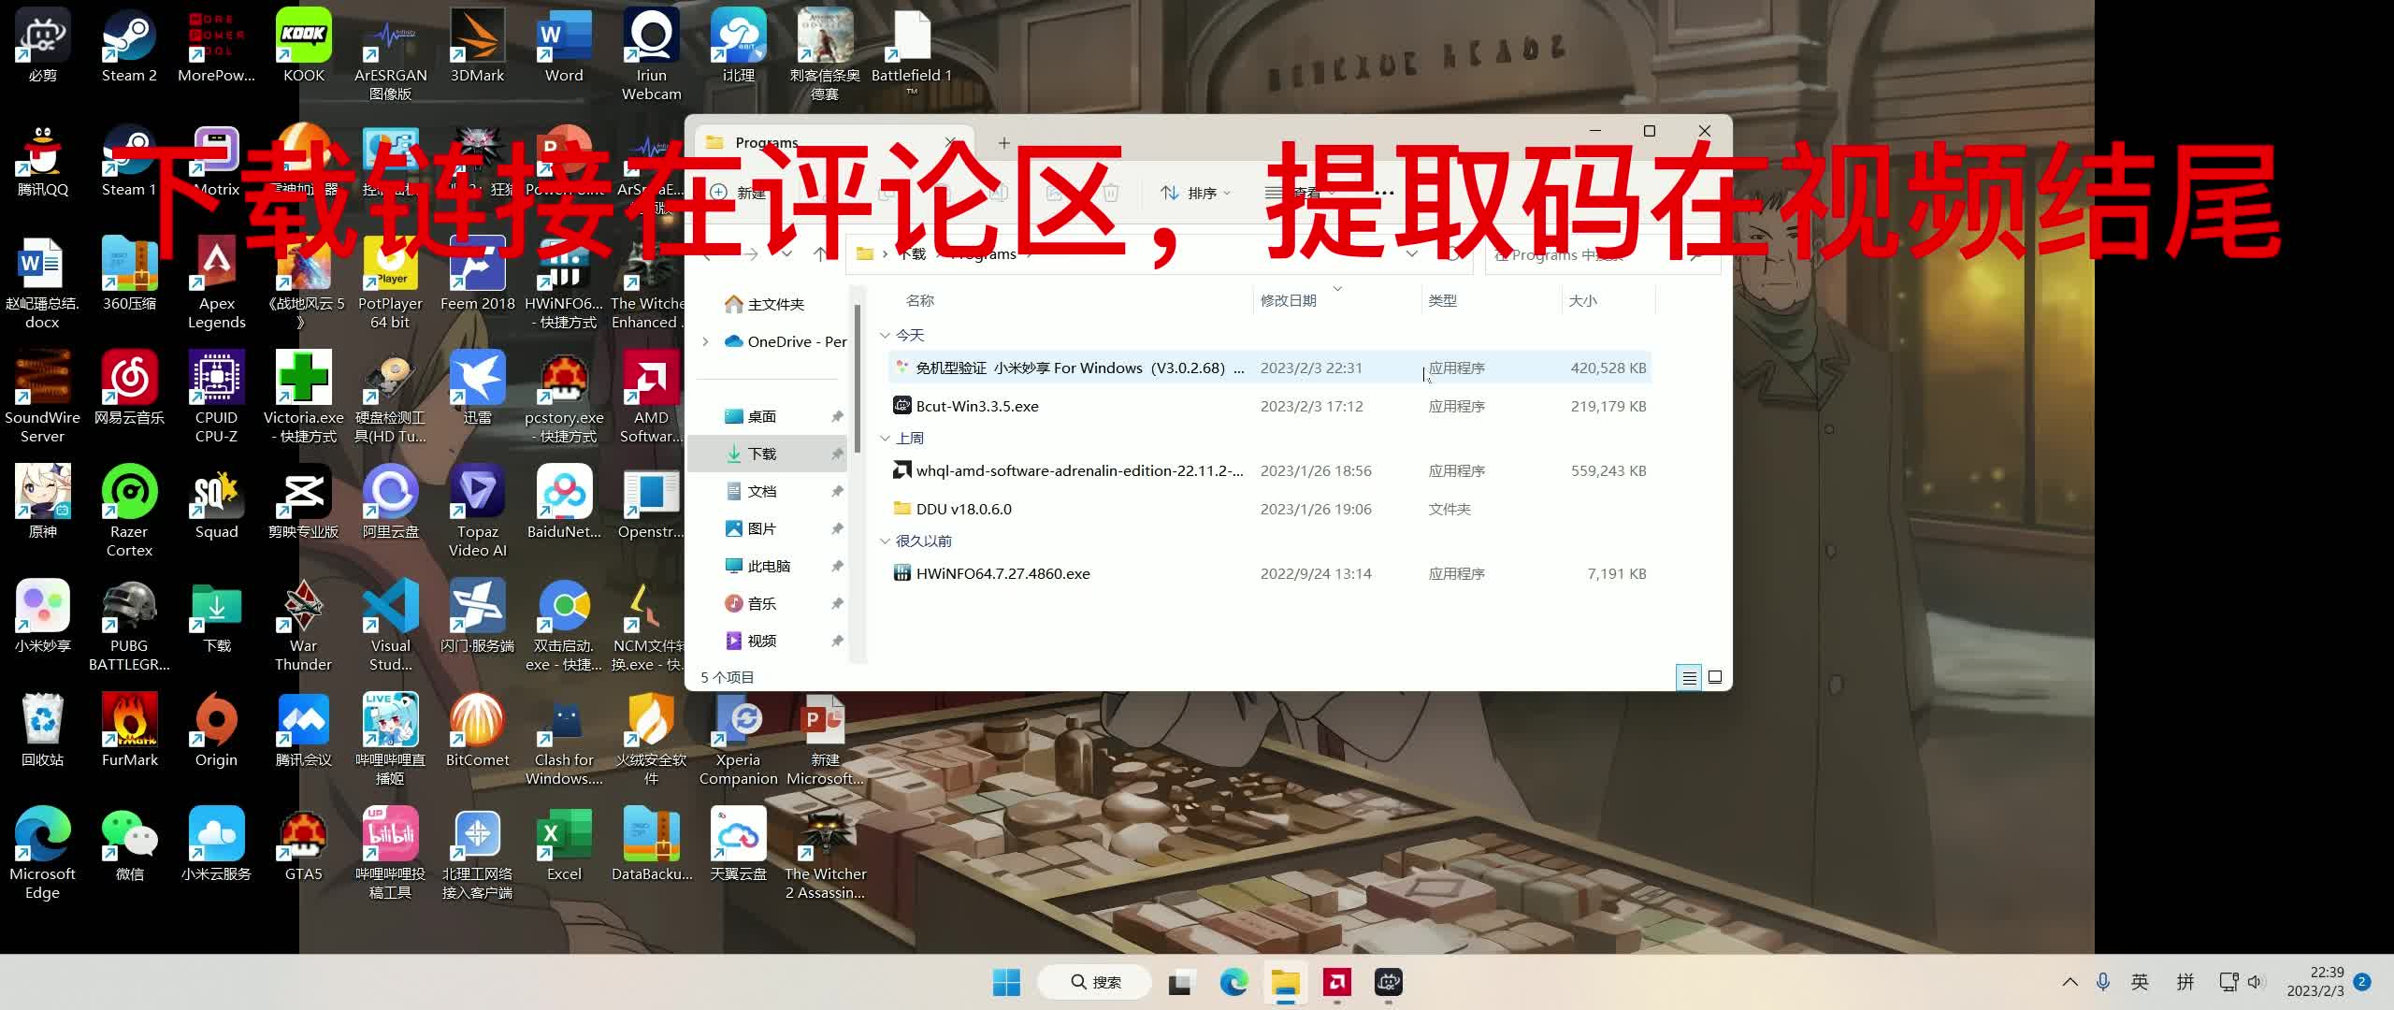Open the Razer Cortex shortcut
Image resolution: width=2394 pixels, height=1010 pixels.
[129, 511]
